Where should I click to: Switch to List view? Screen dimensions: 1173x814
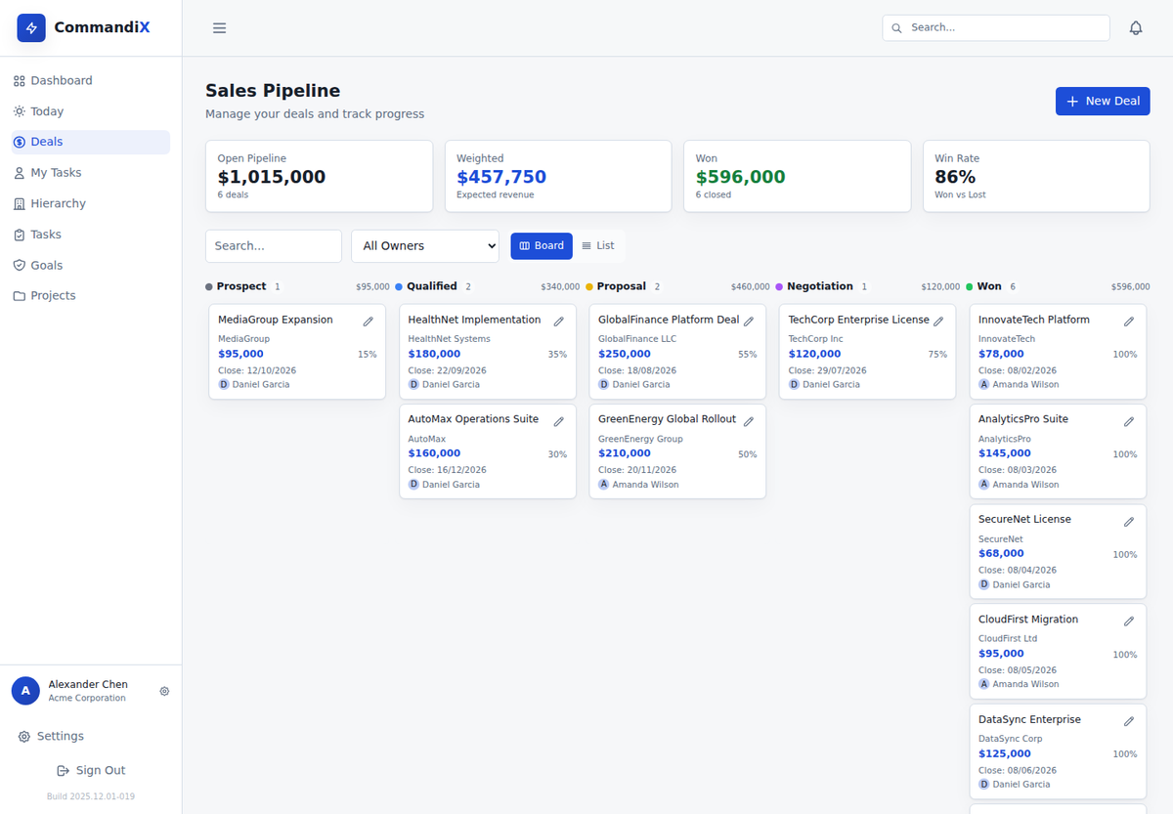598,246
